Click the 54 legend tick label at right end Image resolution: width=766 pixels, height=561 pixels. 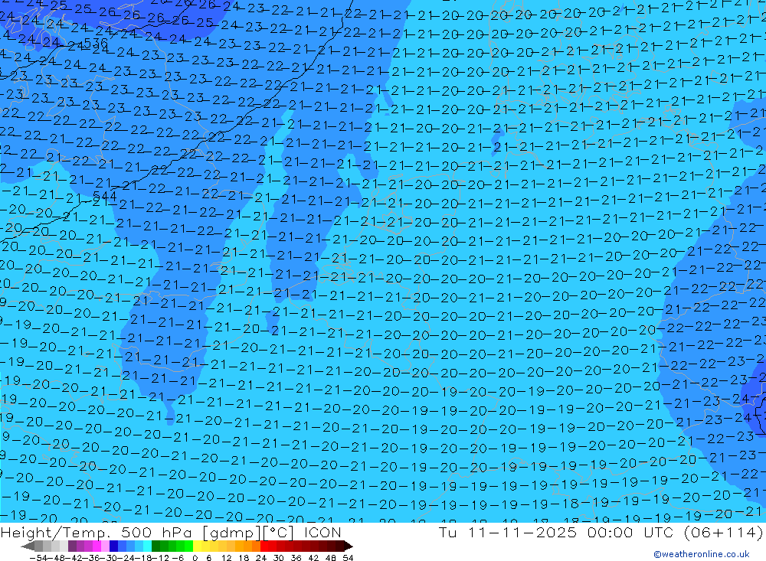pyautogui.click(x=348, y=558)
